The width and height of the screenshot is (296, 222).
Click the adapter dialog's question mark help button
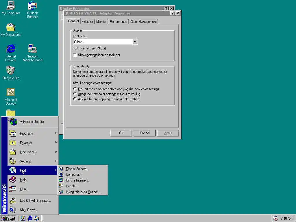point(172,13)
